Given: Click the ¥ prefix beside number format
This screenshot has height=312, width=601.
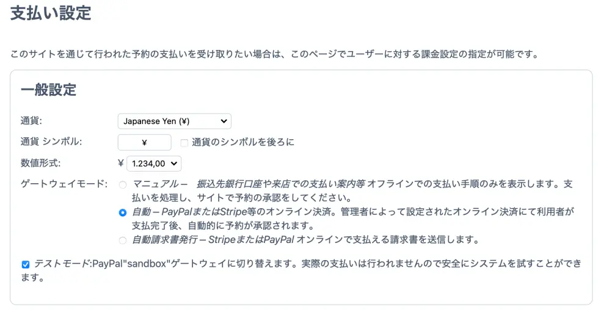Looking at the screenshot, I should pos(120,163).
